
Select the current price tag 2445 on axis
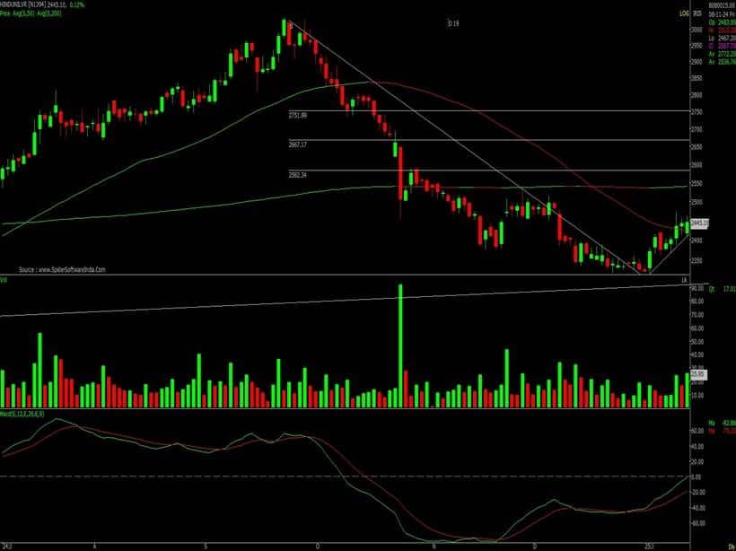699,223
